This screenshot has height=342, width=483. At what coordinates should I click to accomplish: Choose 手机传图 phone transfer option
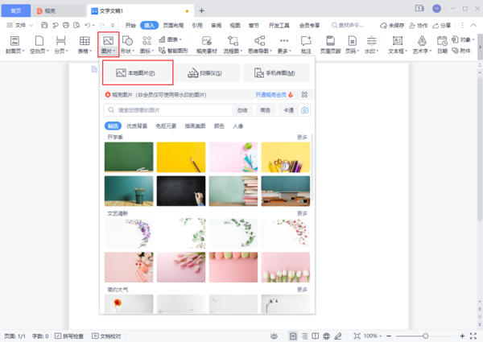tap(277, 73)
